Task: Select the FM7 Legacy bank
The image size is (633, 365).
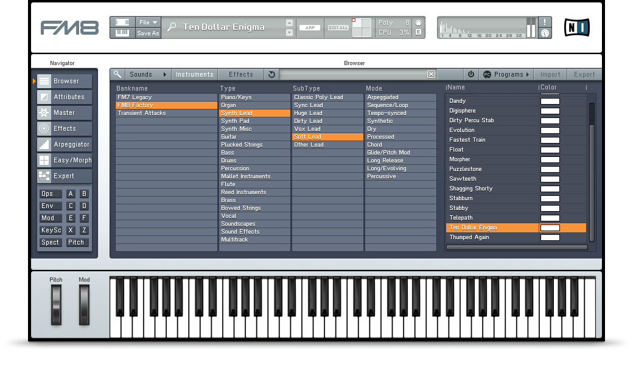Action: 166,97
